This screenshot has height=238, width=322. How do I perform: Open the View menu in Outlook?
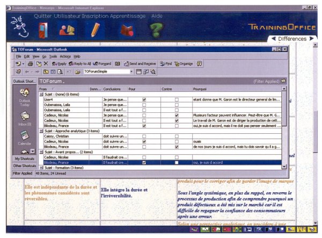click(x=36, y=56)
